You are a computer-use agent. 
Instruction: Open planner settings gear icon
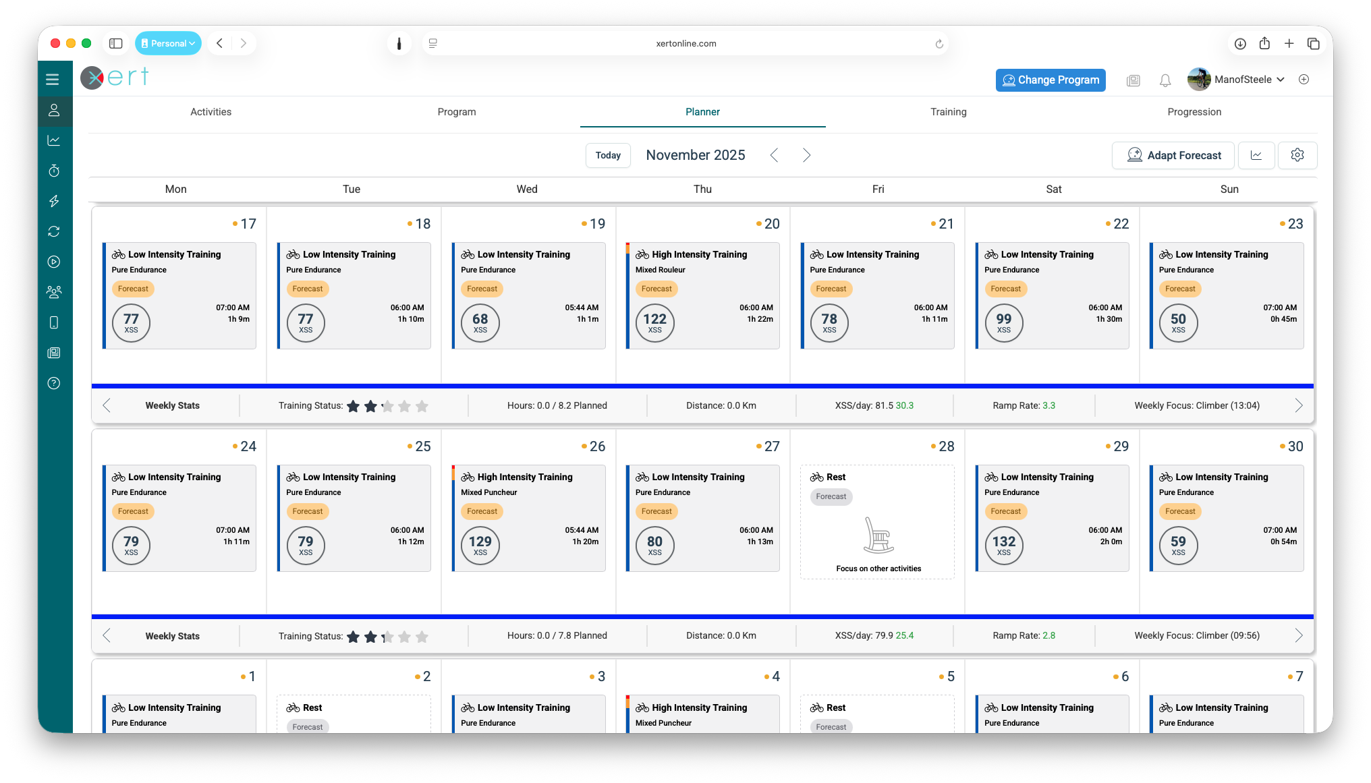click(x=1297, y=155)
